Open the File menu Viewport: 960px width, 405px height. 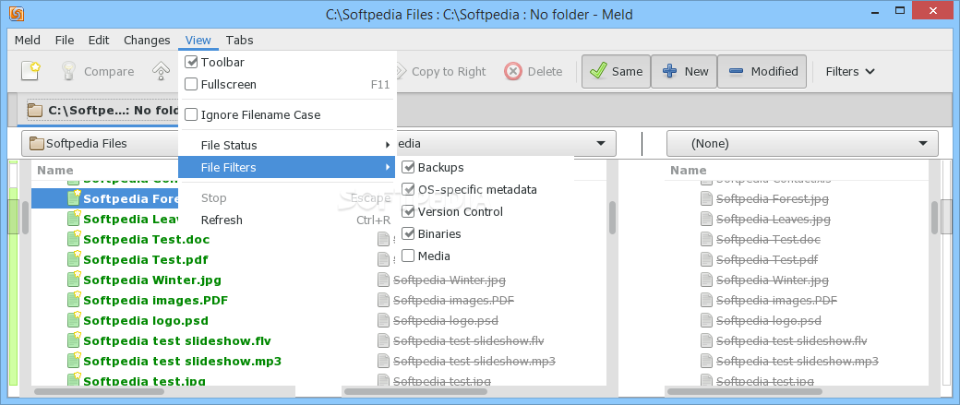coord(65,40)
